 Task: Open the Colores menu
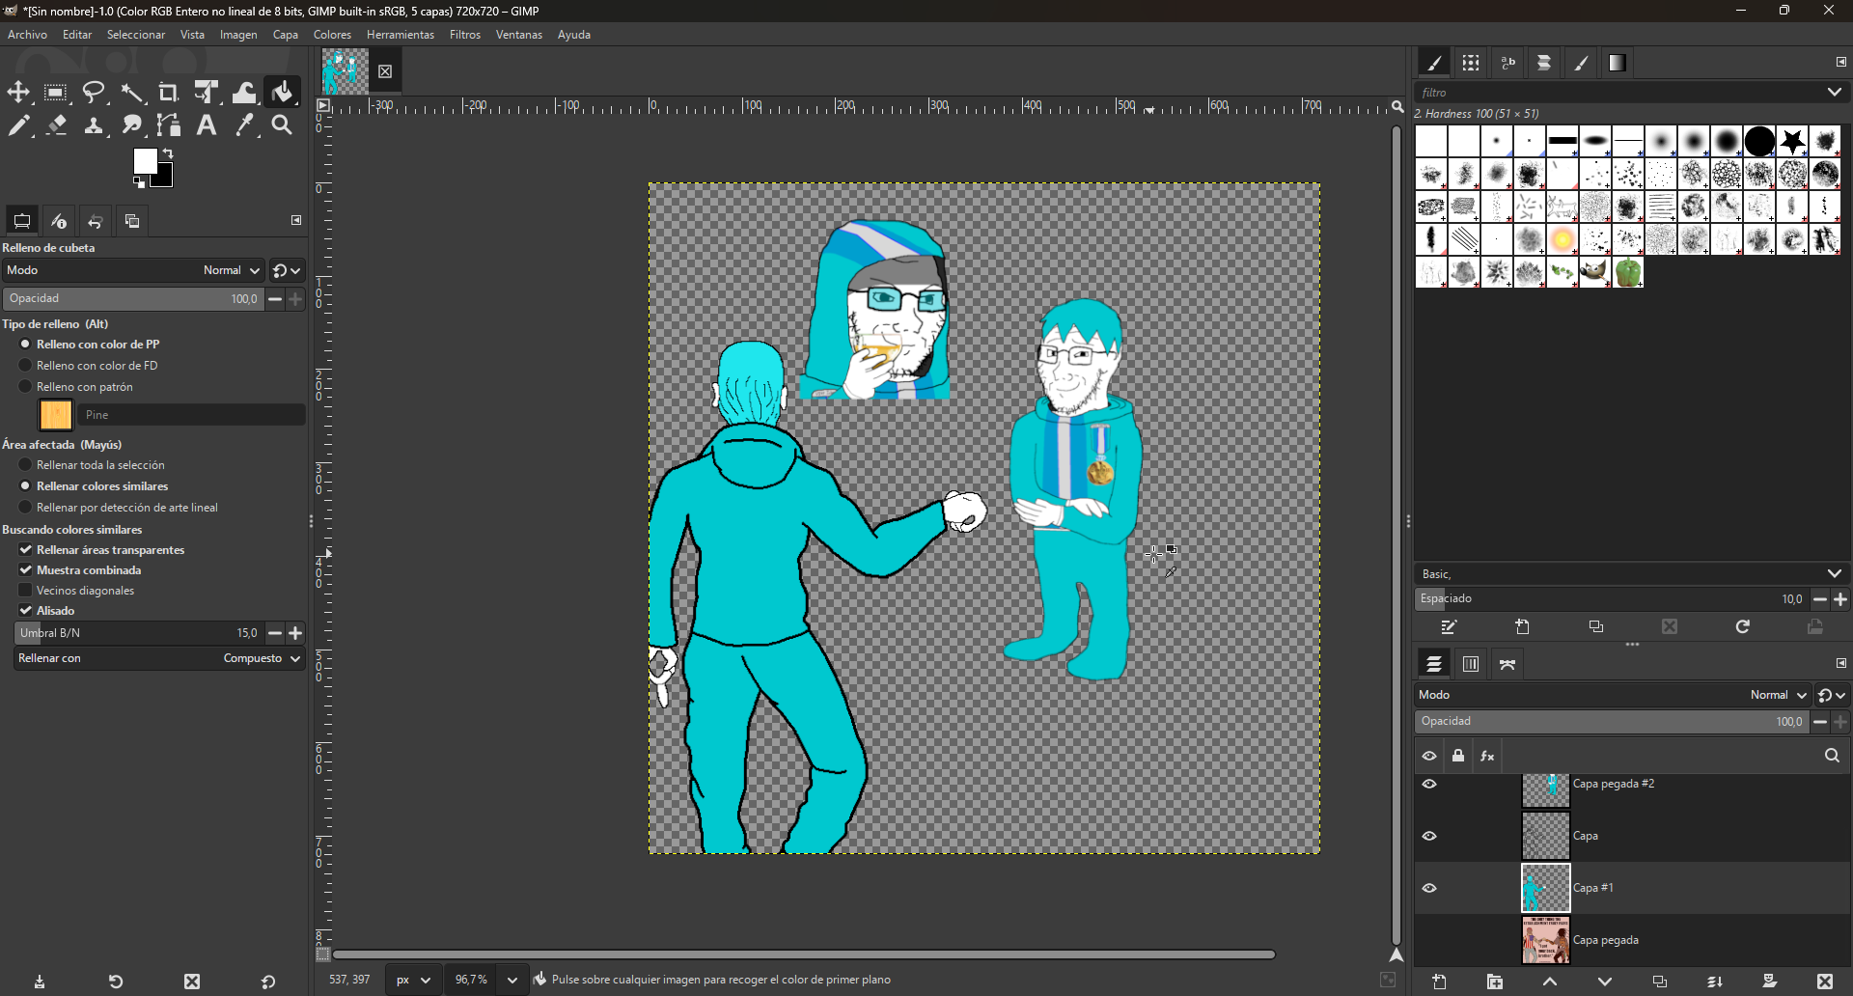(x=332, y=35)
